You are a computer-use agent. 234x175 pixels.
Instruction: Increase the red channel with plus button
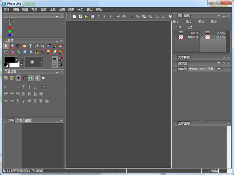click(x=13, y=27)
